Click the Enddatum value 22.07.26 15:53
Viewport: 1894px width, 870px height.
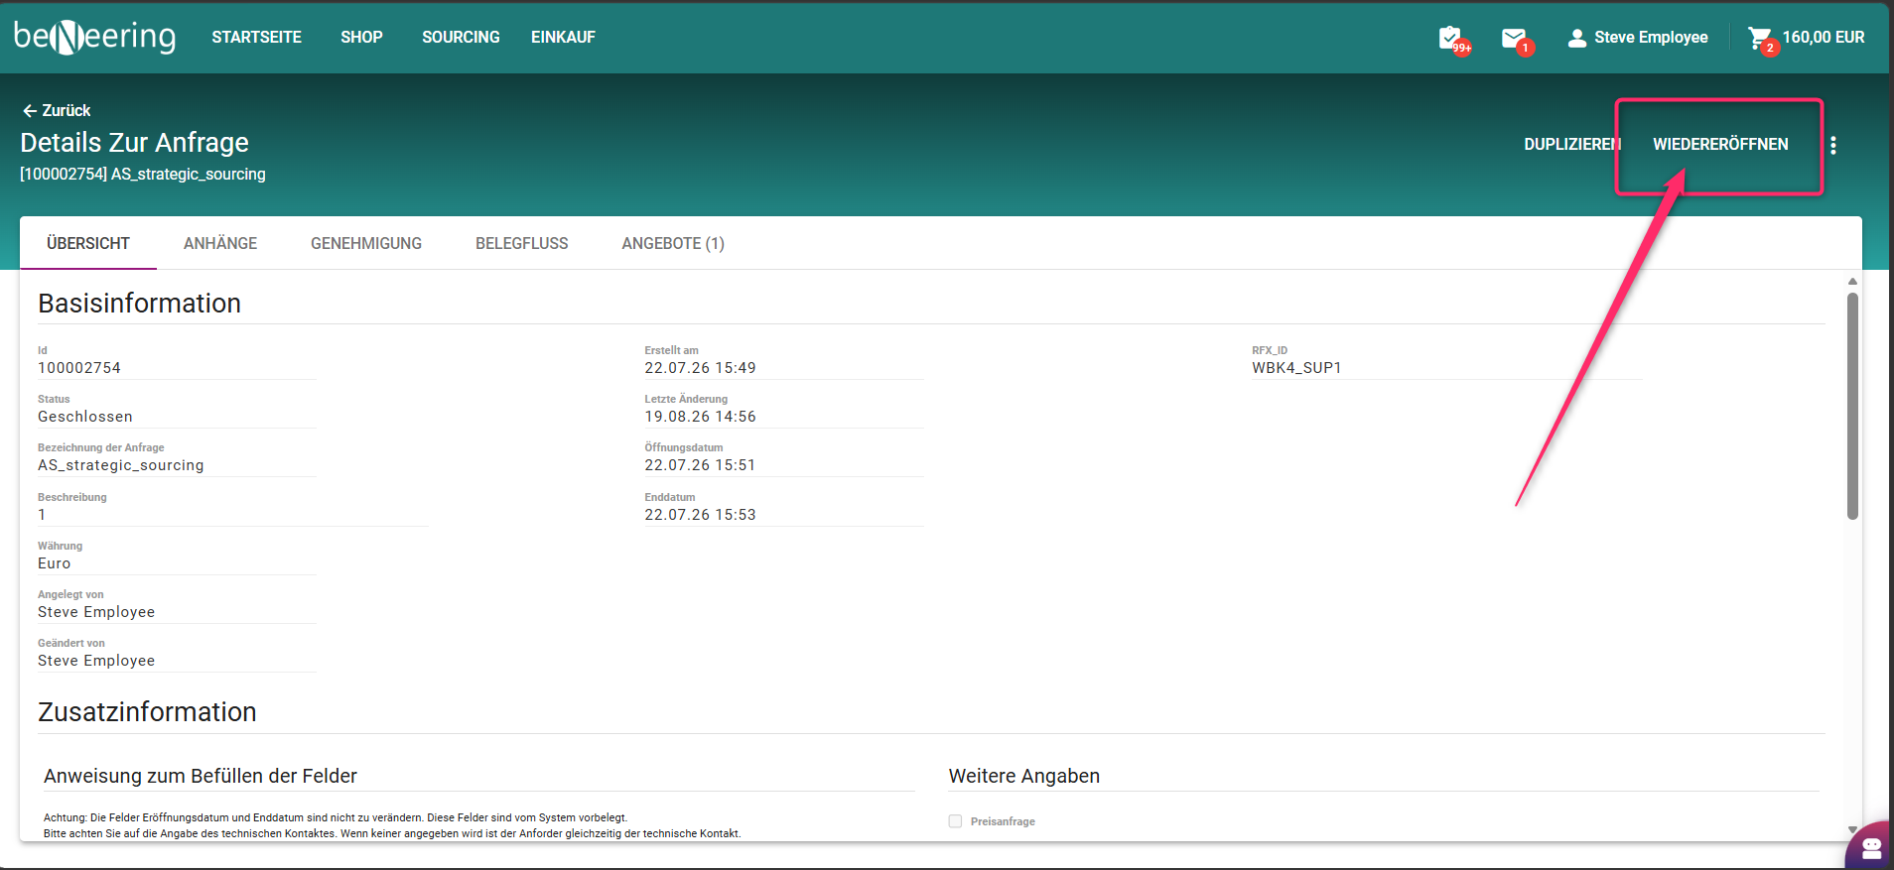coord(700,515)
